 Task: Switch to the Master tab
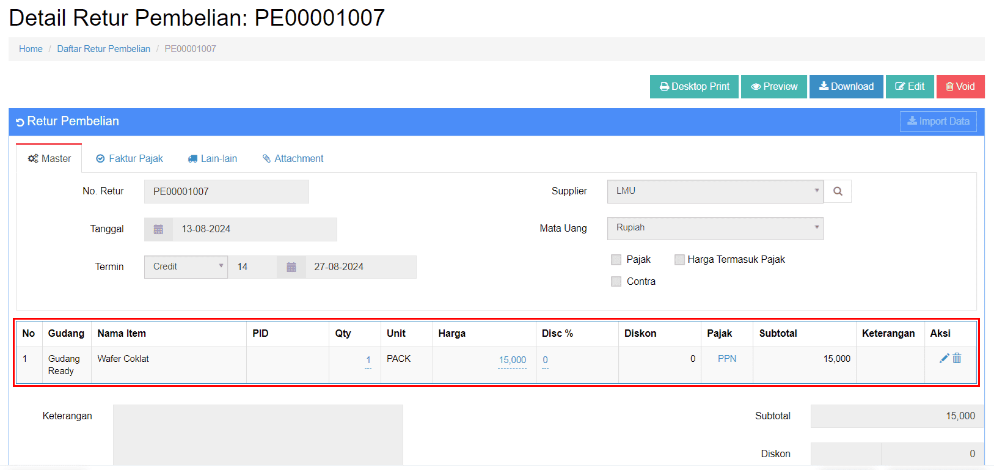49,159
